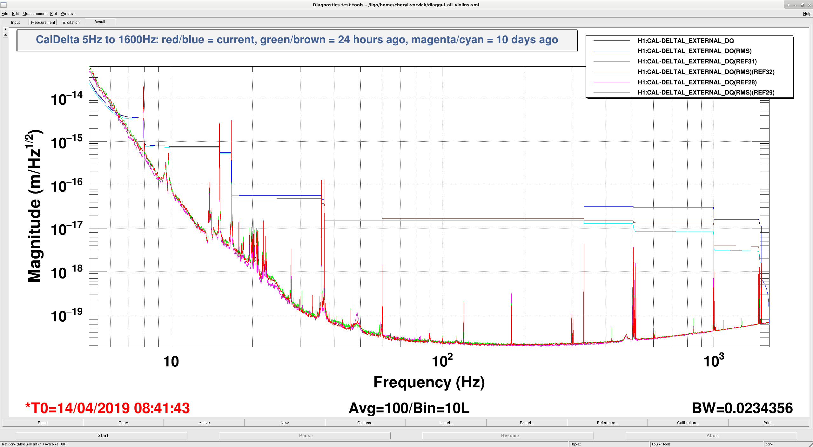
Task: Click the Export... button
Action: pyautogui.click(x=527, y=423)
